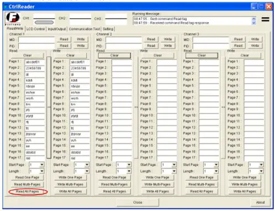
Task: Click the Channel 2 copy arrows (>>) button
Action: pos(136,107)
